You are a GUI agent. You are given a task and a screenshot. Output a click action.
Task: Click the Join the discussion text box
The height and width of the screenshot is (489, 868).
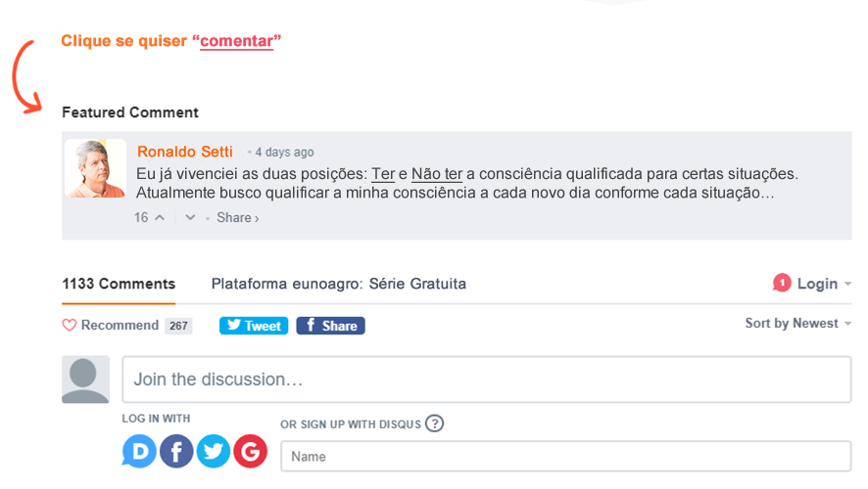pos(487,379)
